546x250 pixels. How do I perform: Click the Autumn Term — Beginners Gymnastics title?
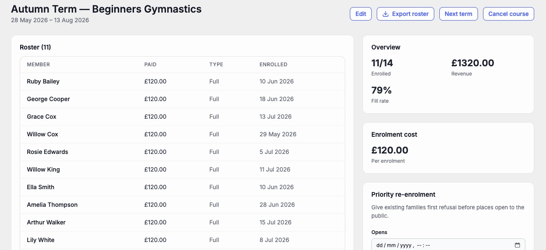[106, 8]
